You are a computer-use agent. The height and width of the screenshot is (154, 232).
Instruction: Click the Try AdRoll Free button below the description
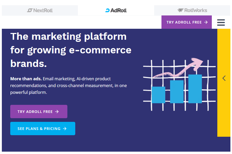click(x=39, y=112)
